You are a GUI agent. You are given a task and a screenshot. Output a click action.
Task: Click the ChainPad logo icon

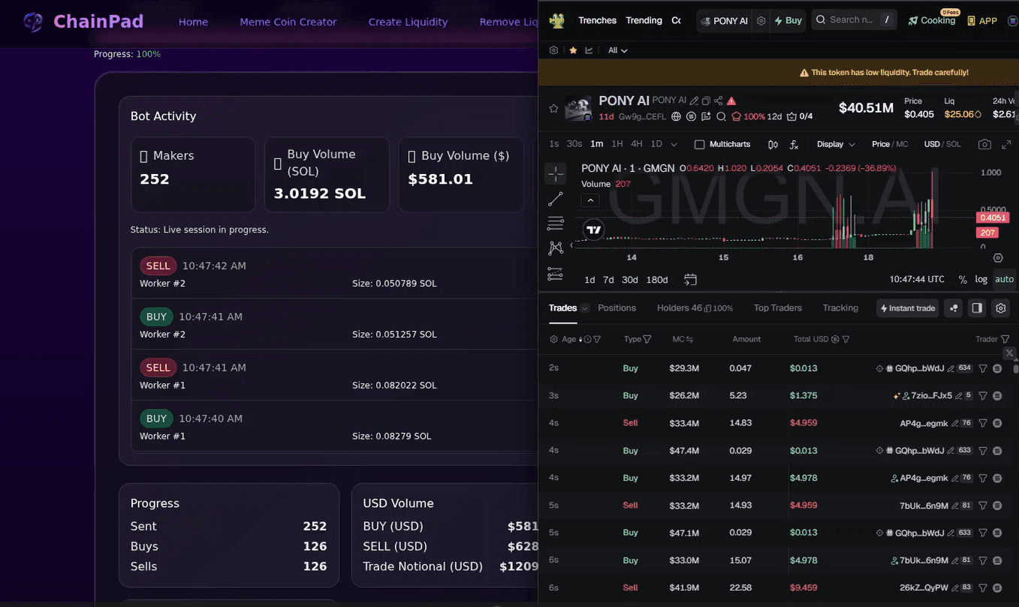pyautogui.click(x=33, y=22)
